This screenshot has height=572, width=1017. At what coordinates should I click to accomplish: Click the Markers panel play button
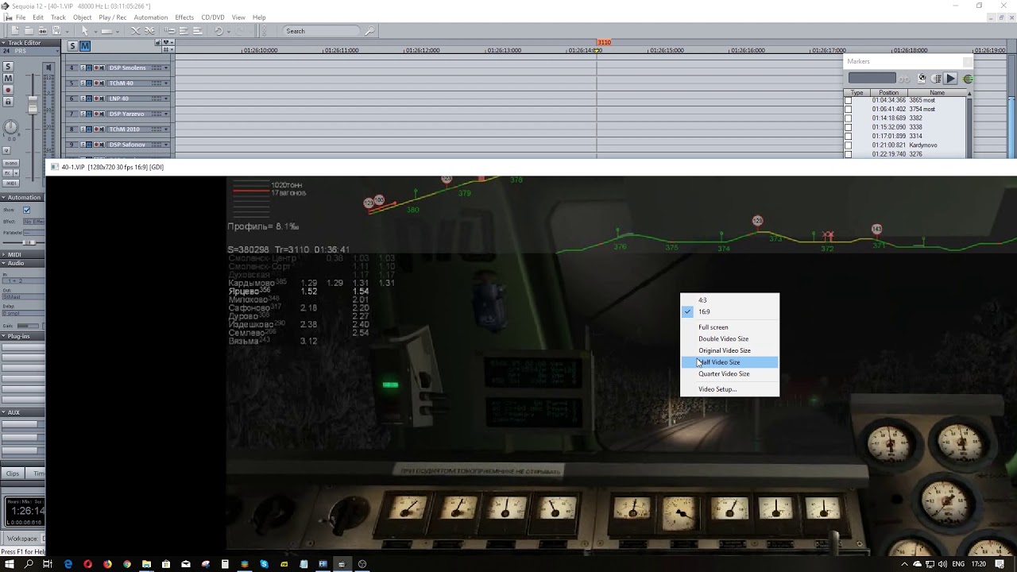coord(950,79)
